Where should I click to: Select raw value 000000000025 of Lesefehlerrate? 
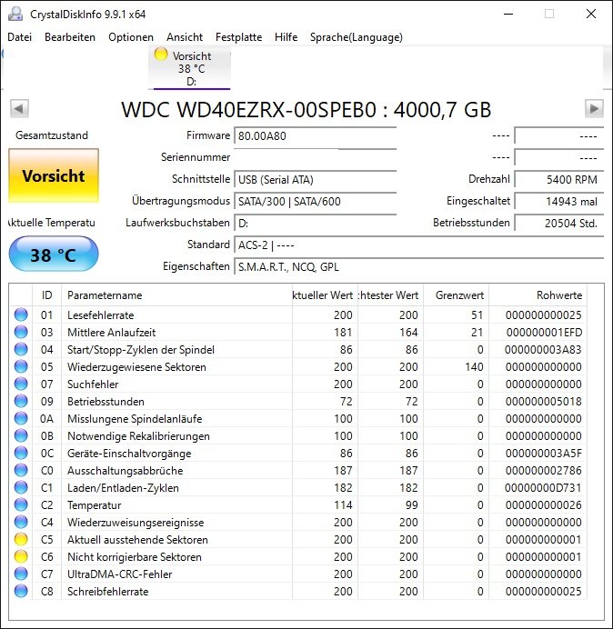(544, 314)
